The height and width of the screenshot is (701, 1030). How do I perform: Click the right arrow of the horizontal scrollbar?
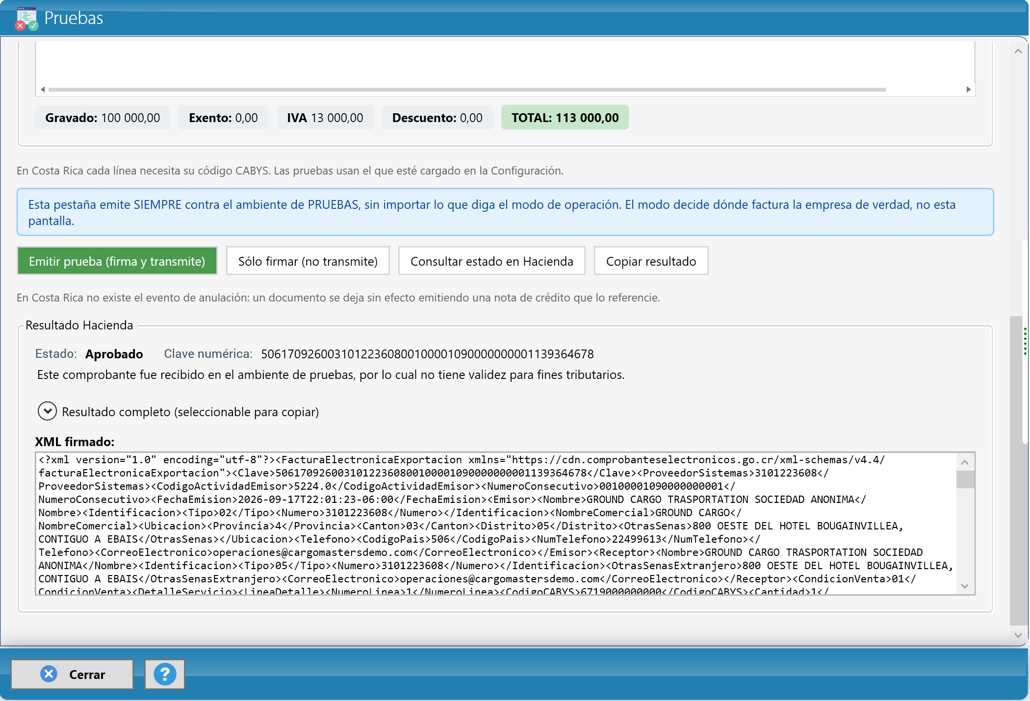(x=968, y=89)
